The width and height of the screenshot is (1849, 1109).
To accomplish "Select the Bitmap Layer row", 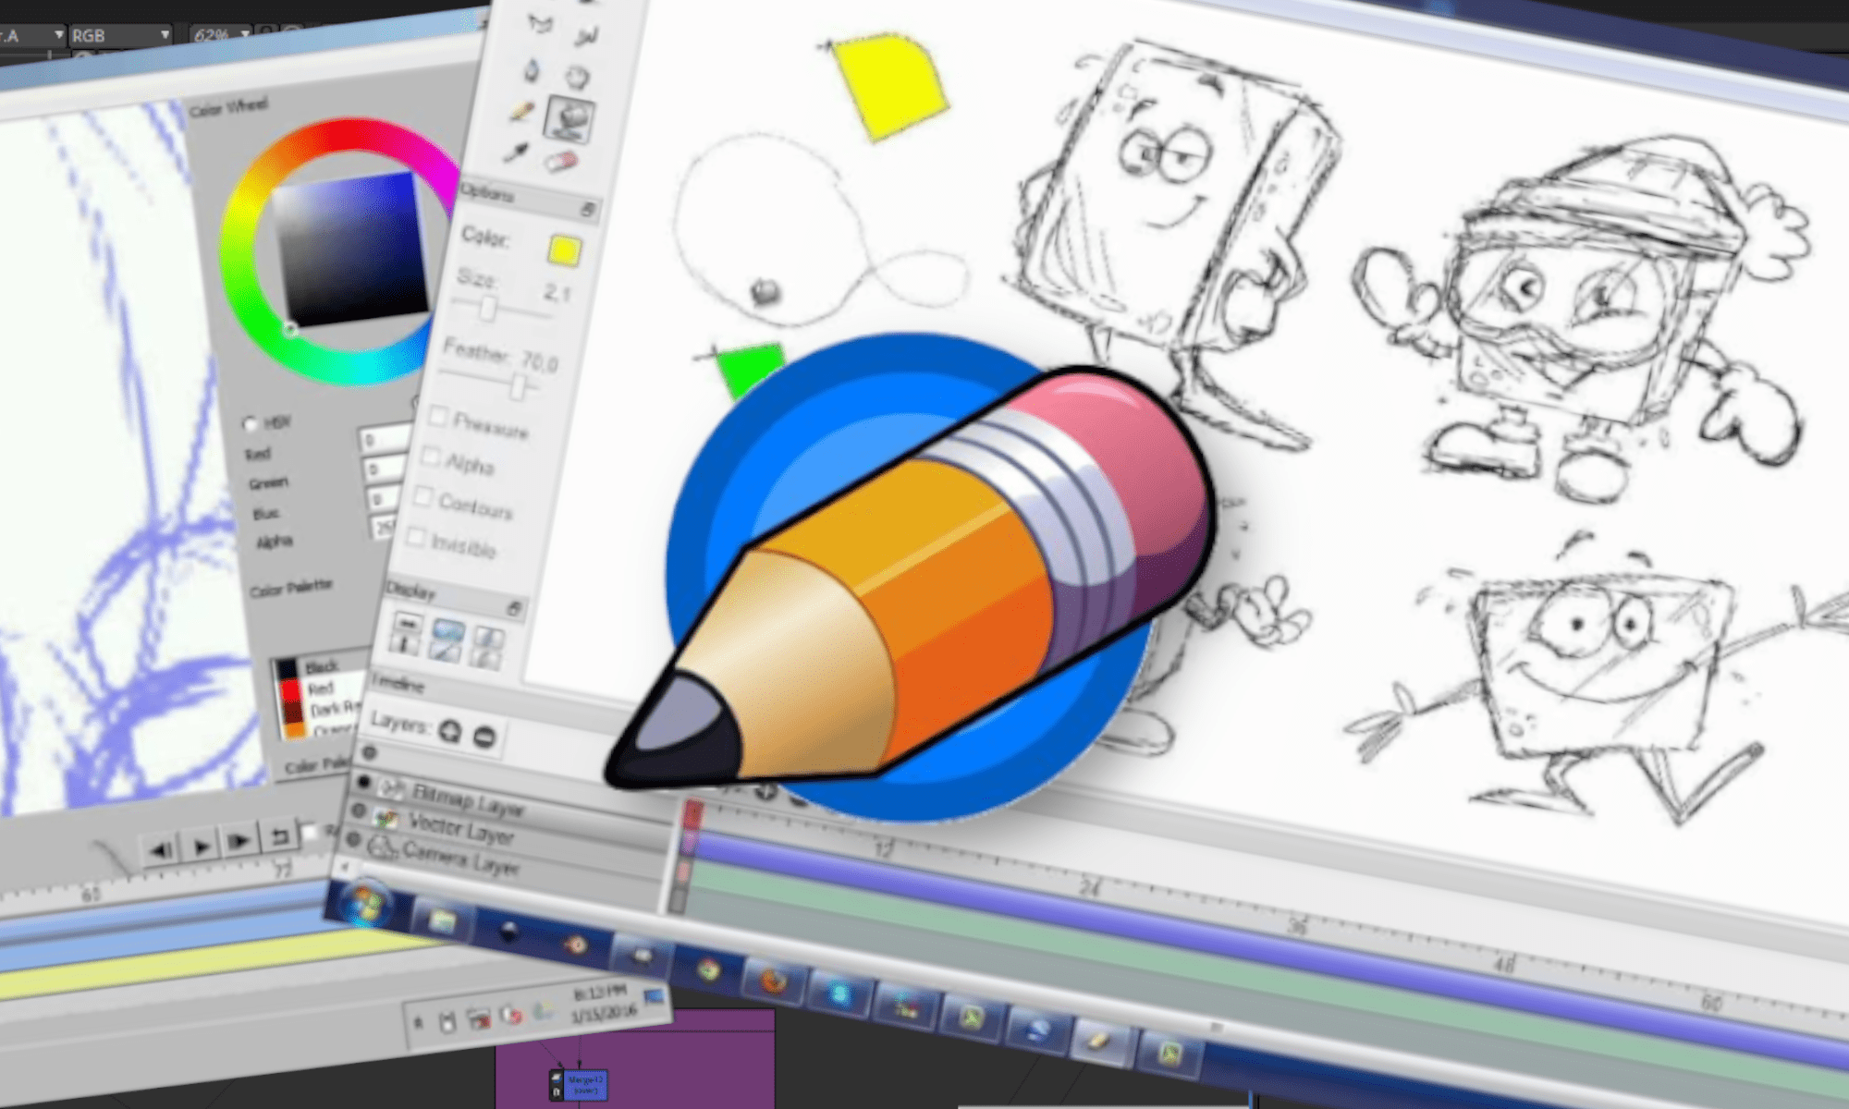I will tap(467, 798).
